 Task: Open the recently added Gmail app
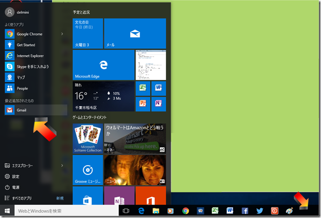click(x=36, y=110)
